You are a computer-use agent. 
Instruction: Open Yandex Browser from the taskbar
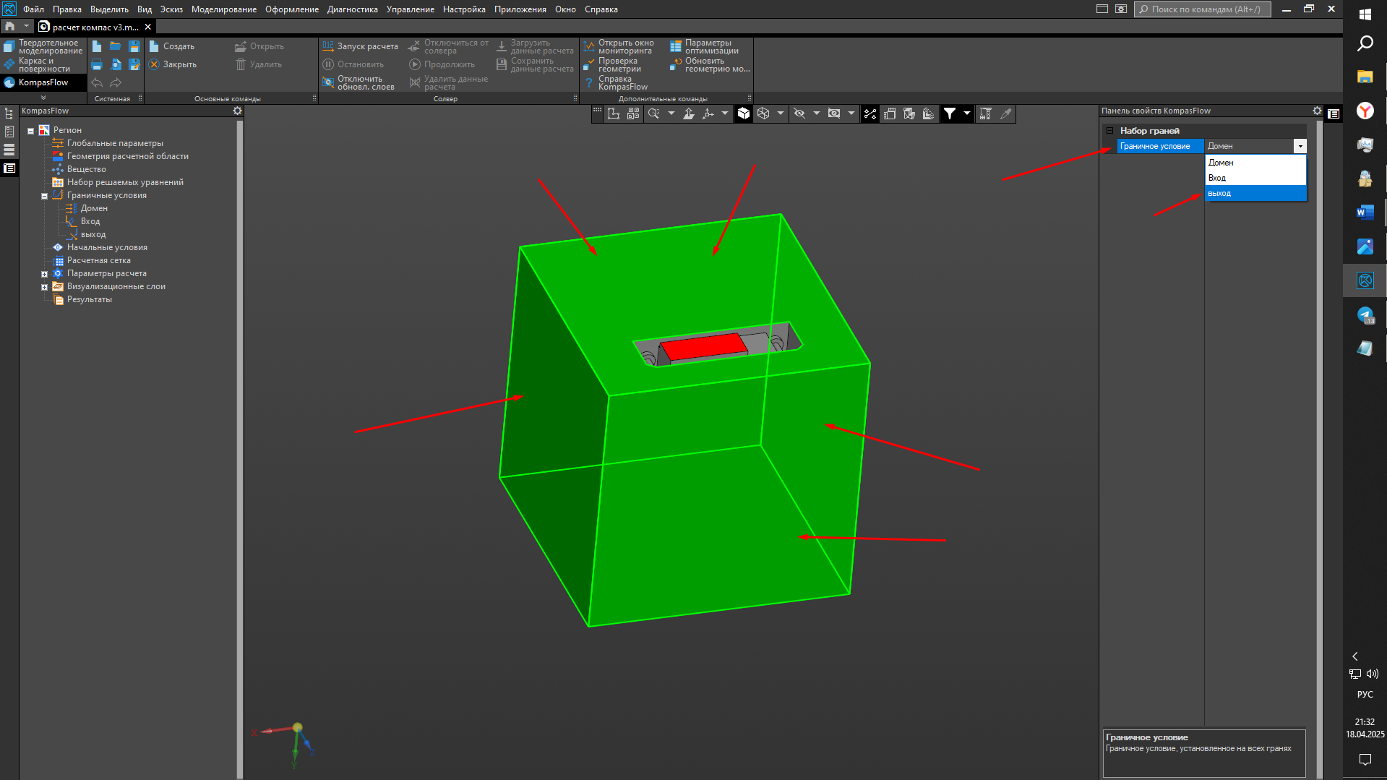[x=1365, y=111]
